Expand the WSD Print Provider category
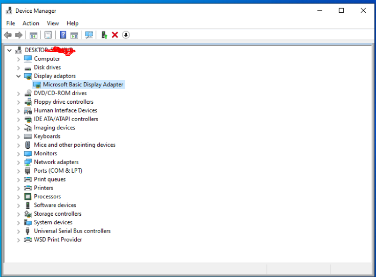376x277 pixels. point(18,240)
